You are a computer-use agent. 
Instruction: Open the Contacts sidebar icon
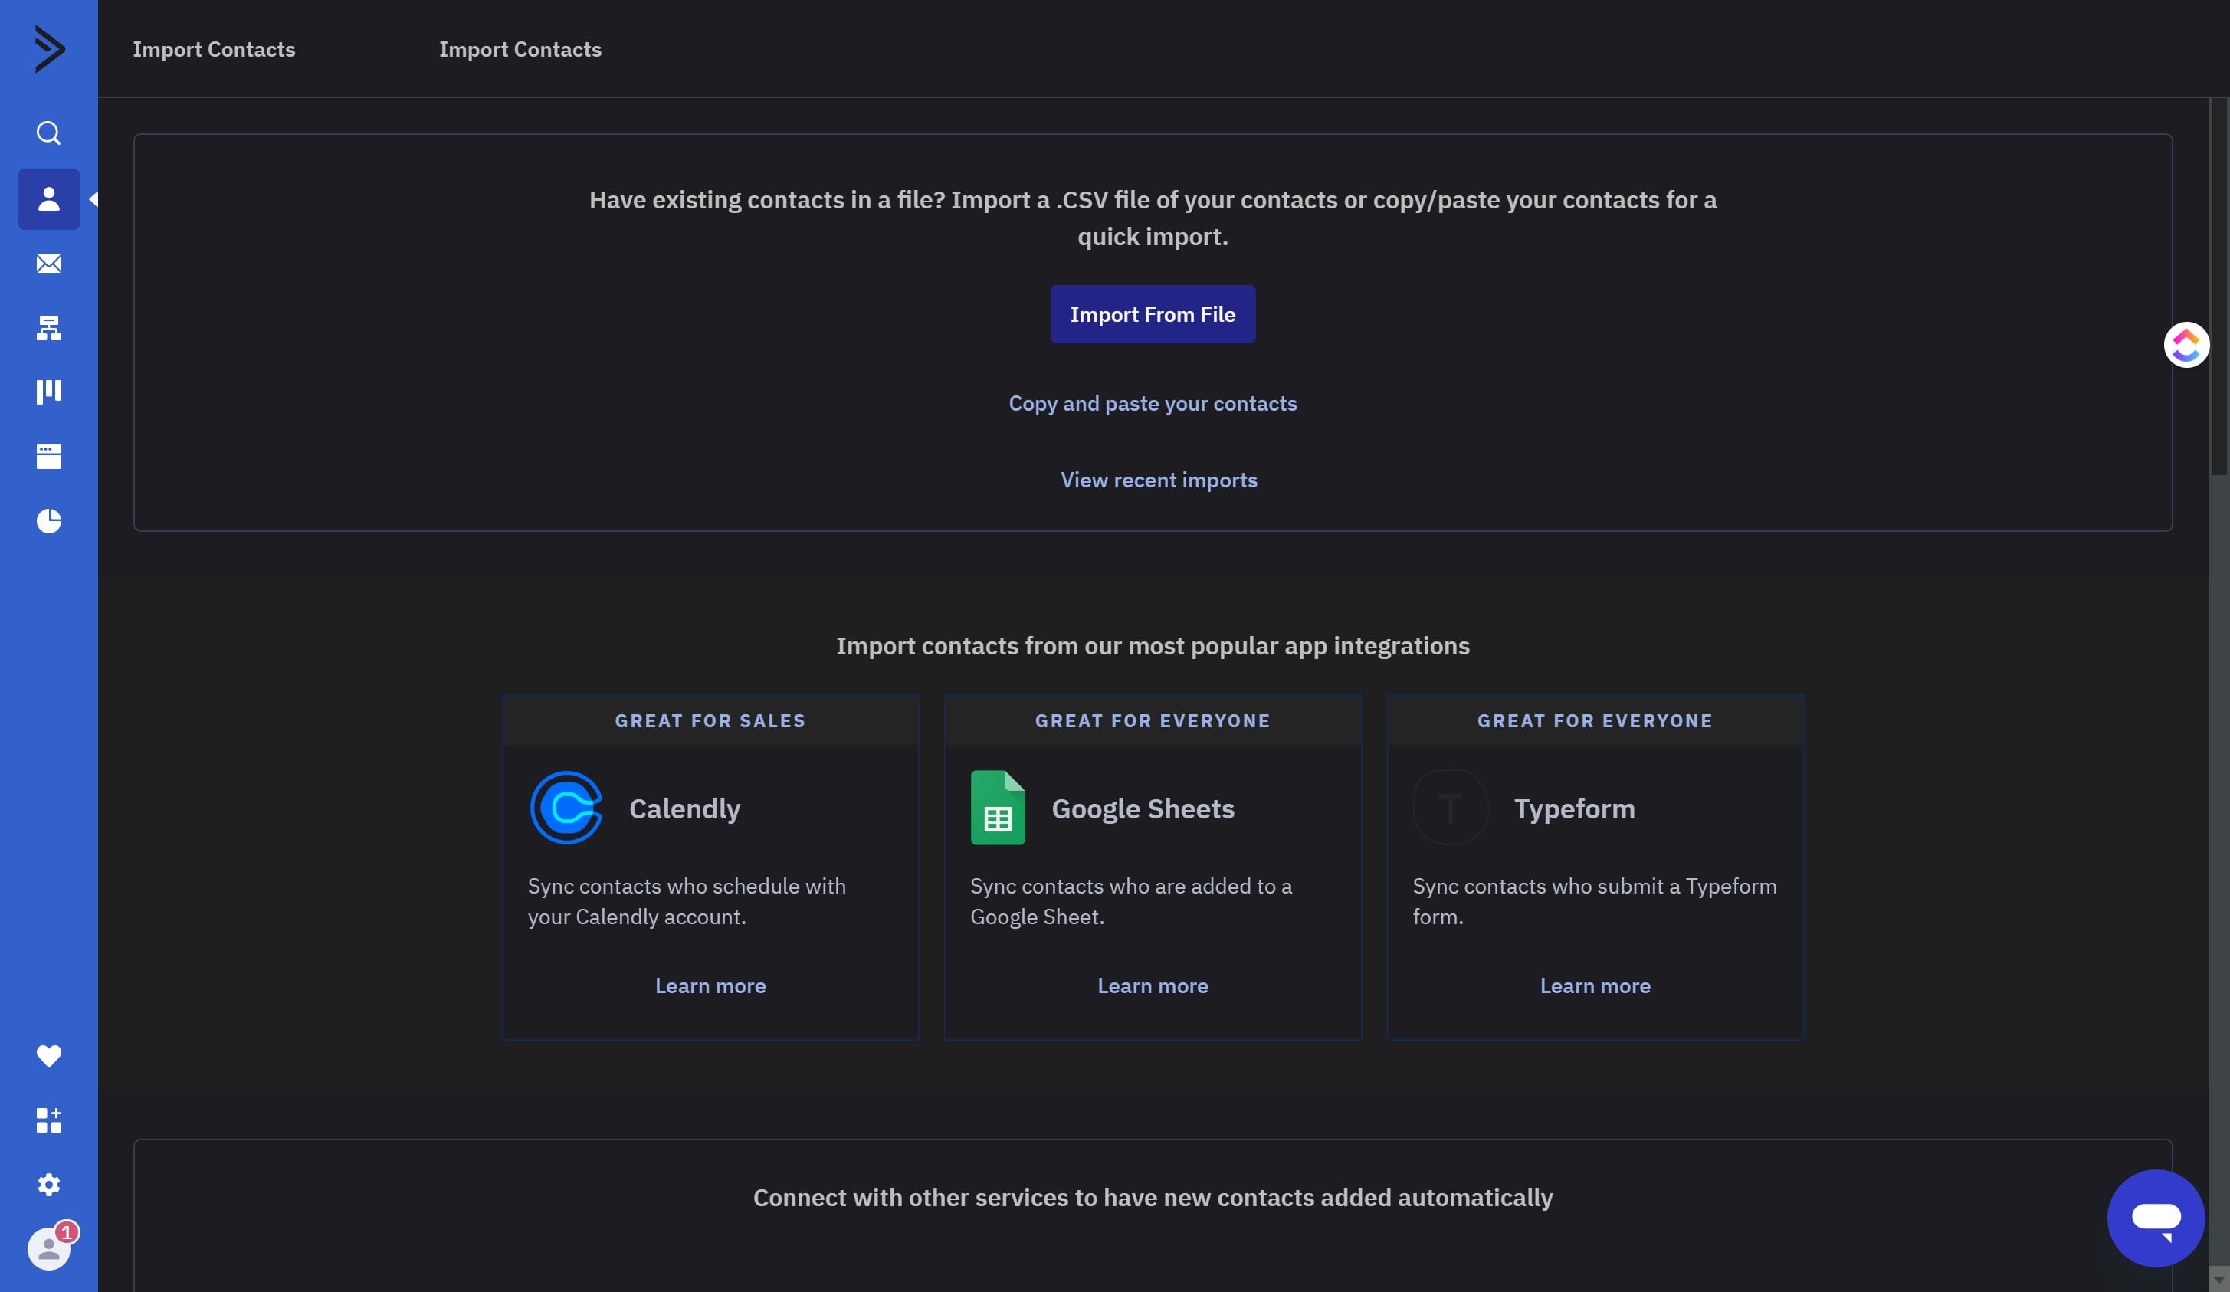[49, 199]
